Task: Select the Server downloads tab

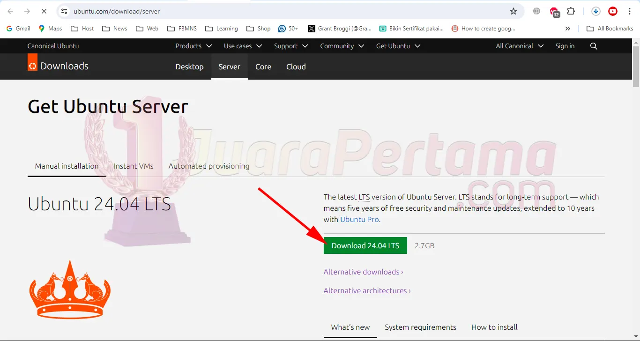Action: coord(230,67)
